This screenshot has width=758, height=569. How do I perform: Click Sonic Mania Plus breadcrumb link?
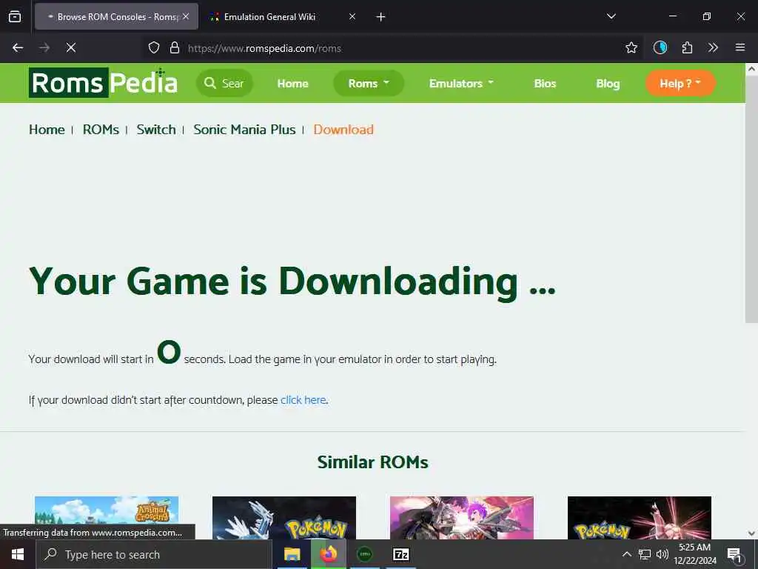(x=244, y=130)
